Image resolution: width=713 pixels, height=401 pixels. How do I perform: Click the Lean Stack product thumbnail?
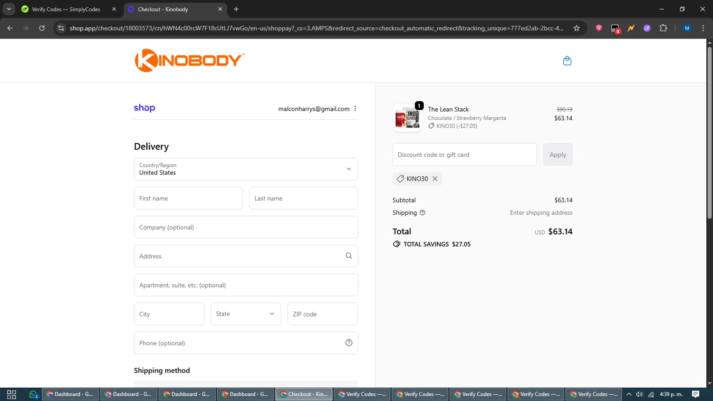(x=407, y=118)
